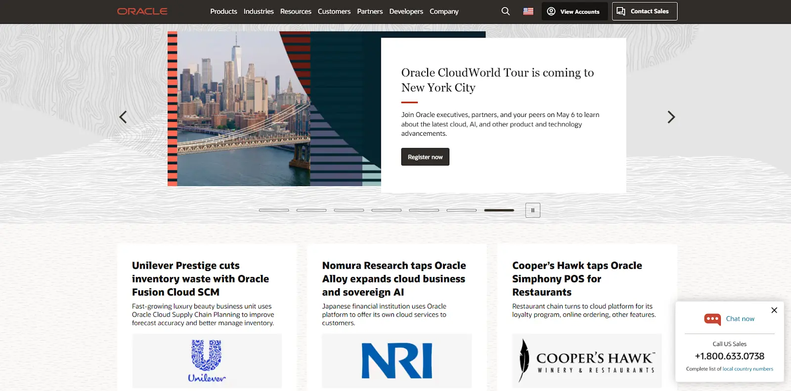
Task: Click the Restaurant chain turns to cloud text
Action: point(584,310)
